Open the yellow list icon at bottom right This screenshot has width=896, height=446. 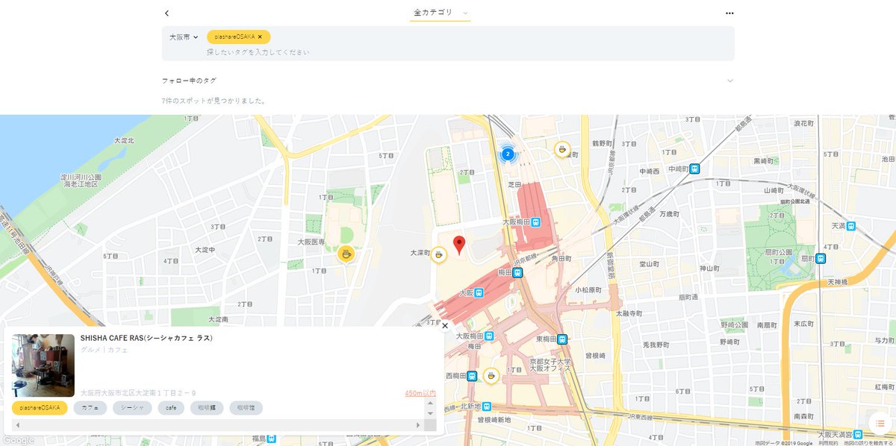[x=879, y=421]
